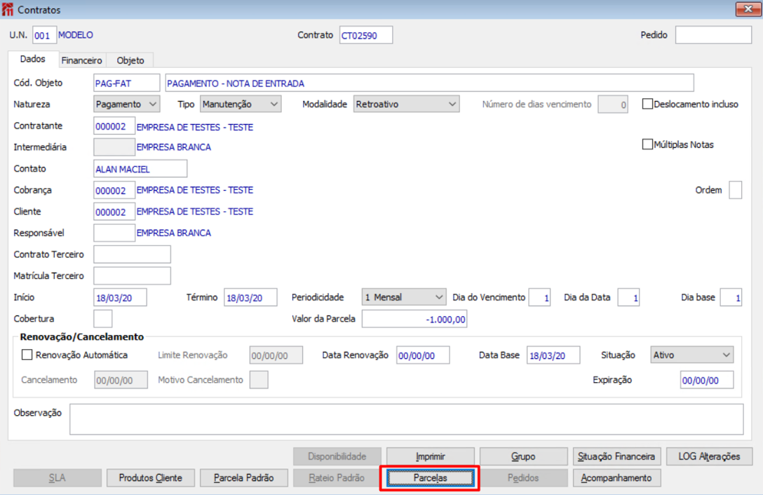
Task: Click the Término date field
Action: pos(250,297)
